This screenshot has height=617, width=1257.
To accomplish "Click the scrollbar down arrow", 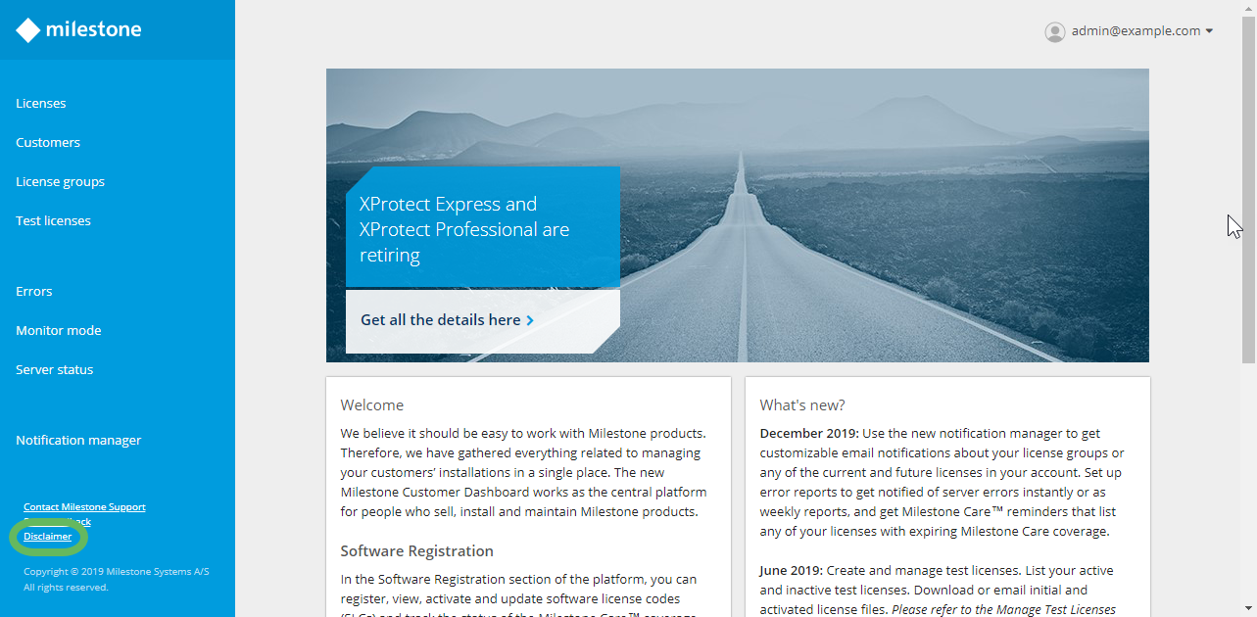I will pos(1248,609).
